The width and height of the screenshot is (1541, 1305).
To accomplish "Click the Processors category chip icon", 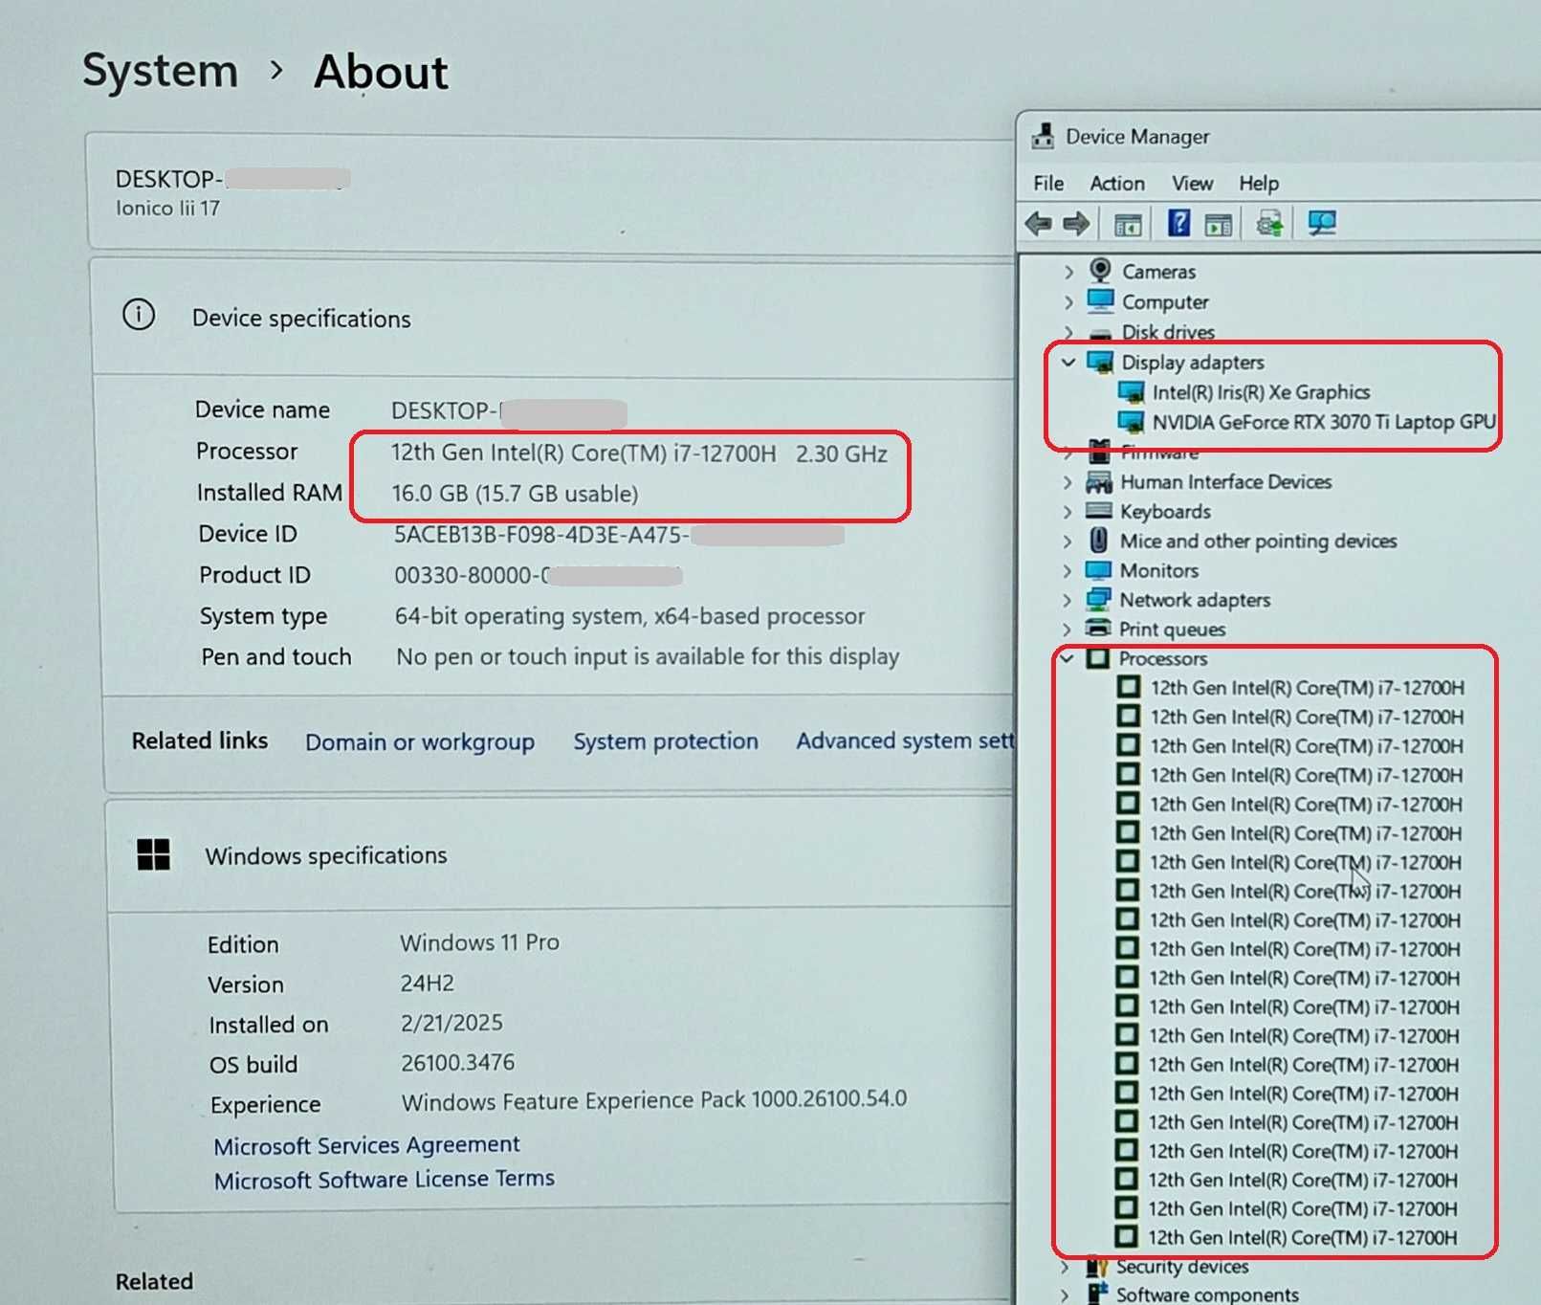I will 1098,658.
